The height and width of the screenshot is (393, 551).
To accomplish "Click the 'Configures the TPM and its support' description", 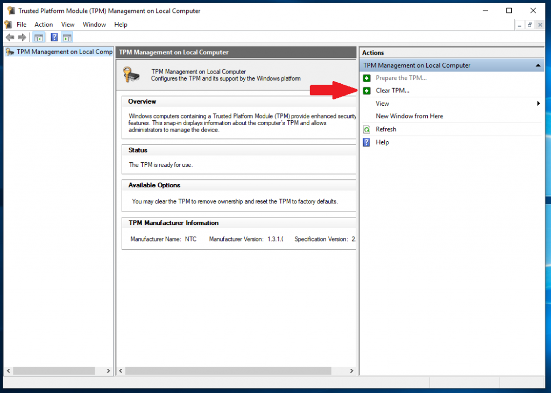I will click(x=225, y=78).
